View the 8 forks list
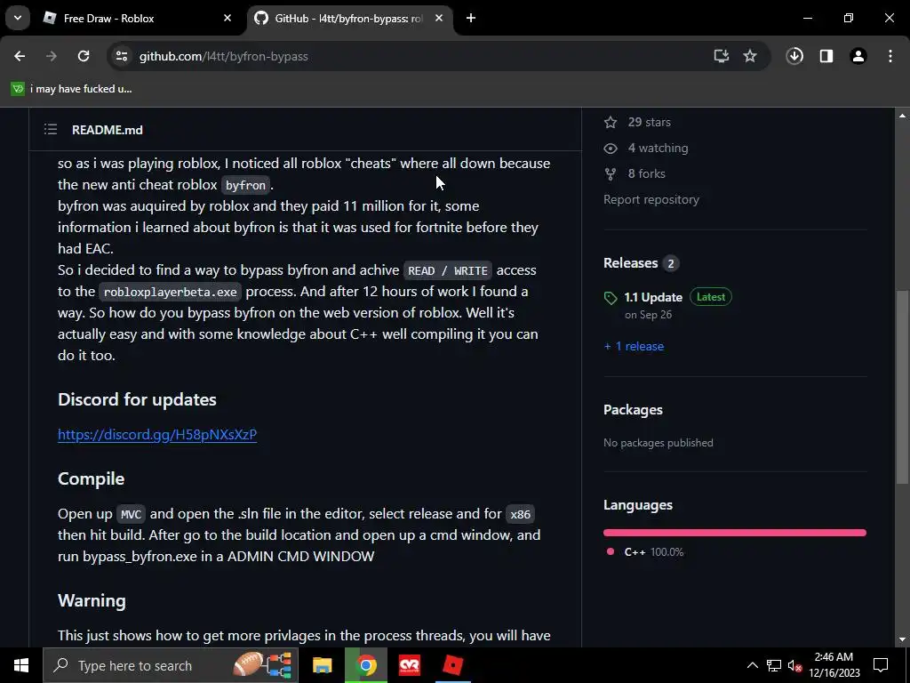The height and width of the screenshot is (683, 910). [647, 173]
